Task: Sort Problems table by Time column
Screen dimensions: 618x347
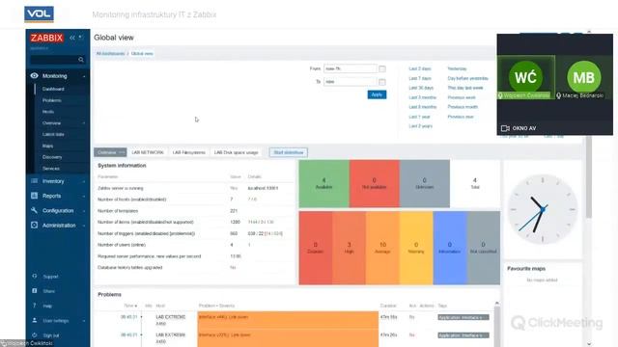Action: tap(130, 306)
